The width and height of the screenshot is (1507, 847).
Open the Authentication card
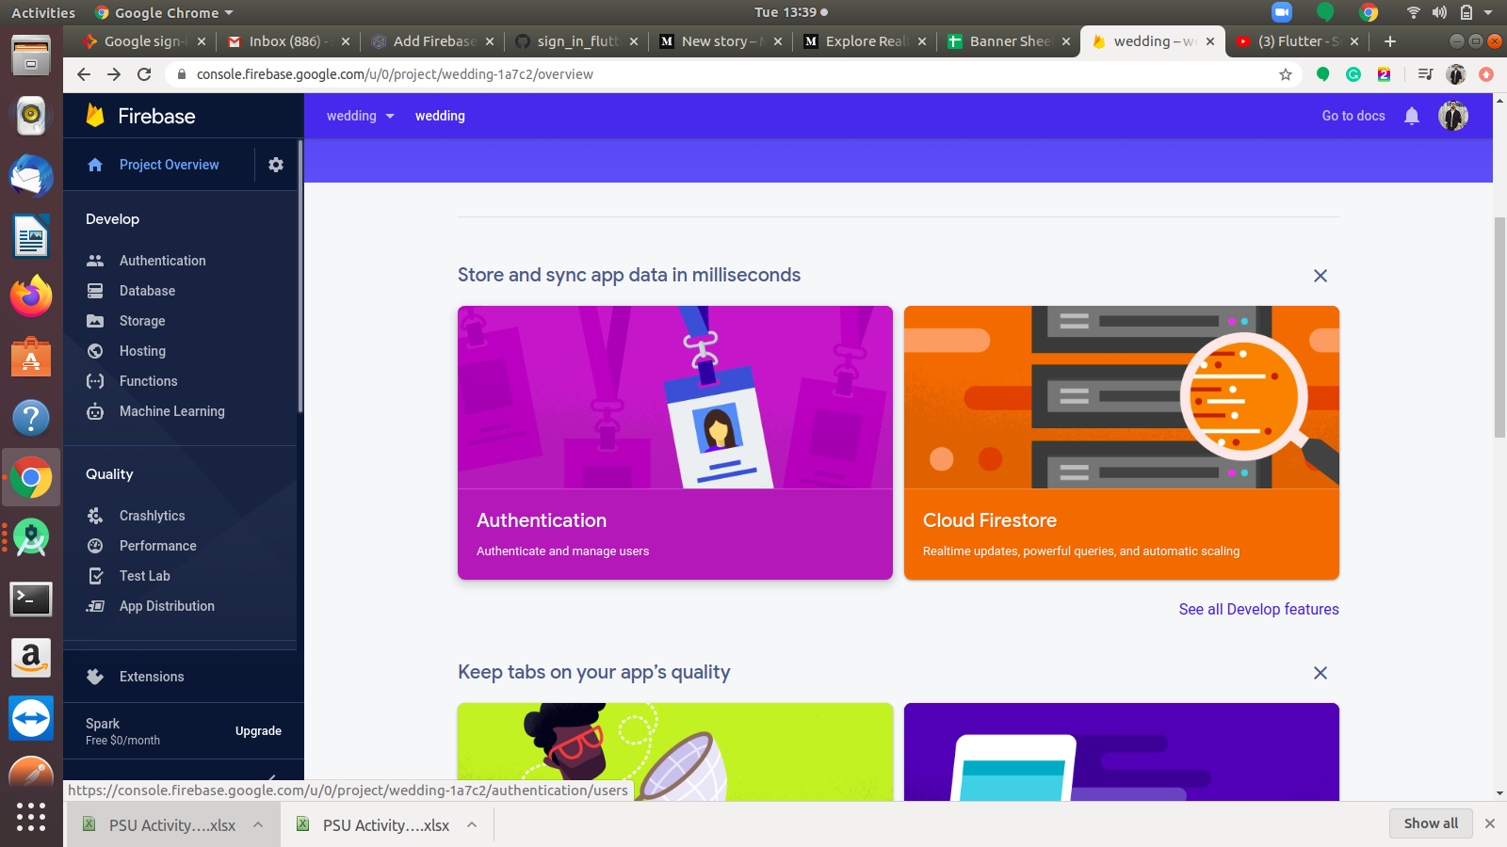(x=675, y=442)
